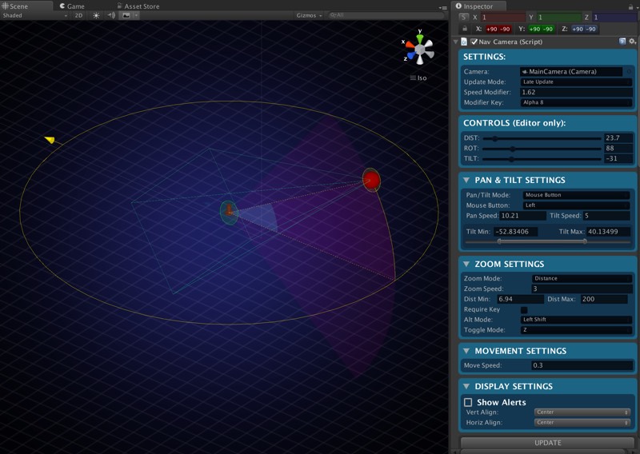
Task: Open Nav Camera script help icon
Action: [622, 42]
